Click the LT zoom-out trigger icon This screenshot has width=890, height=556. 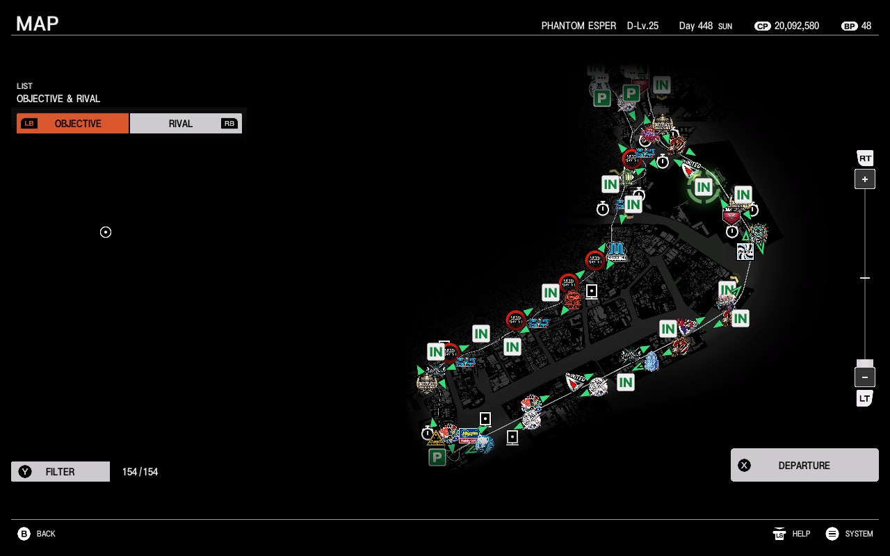pyautogui.click(x=865, y=398)
